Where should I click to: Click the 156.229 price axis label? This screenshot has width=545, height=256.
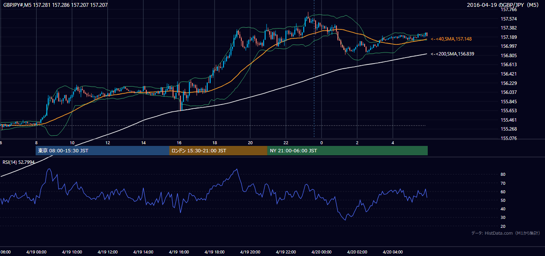[x=509, y=83]
